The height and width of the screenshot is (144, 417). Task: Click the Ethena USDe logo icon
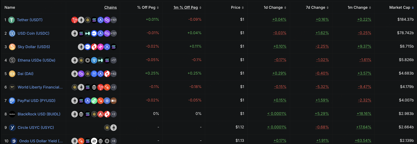tap(12, 60)
